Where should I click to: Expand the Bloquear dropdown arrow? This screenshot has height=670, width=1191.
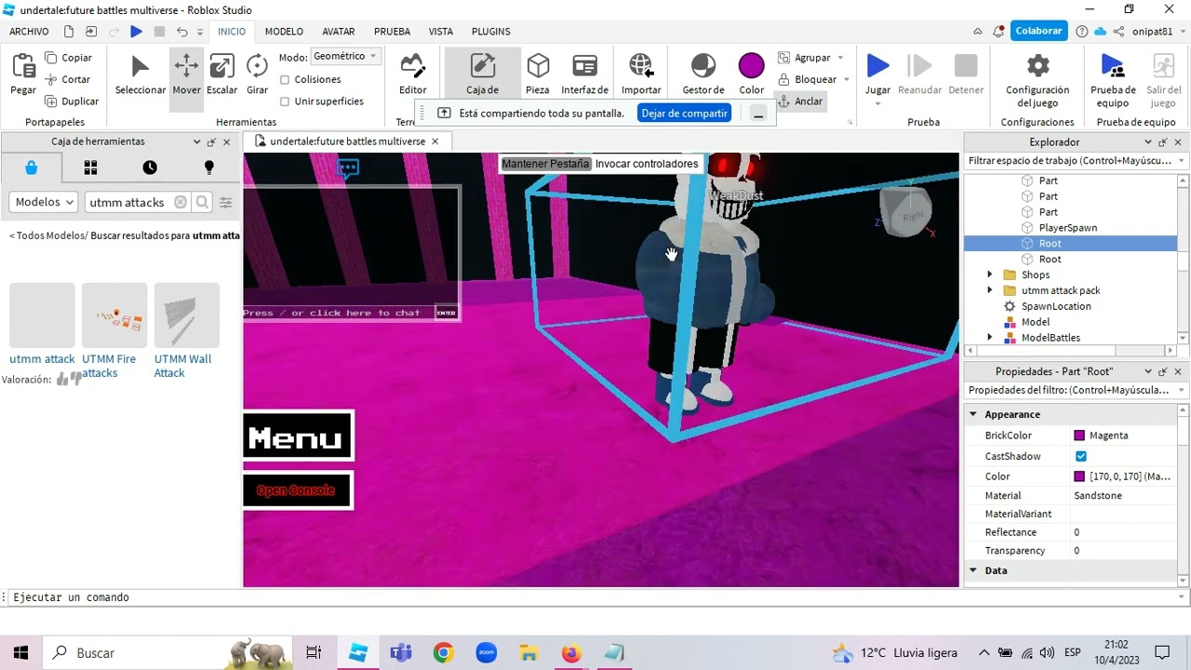(846, 80)
